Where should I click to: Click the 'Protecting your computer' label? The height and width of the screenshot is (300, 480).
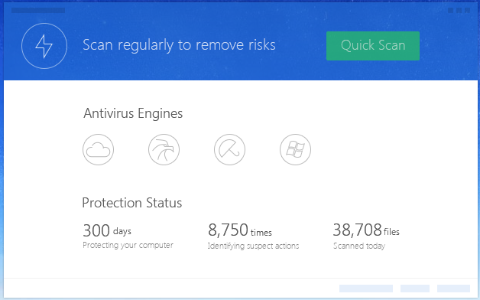(x=128, y=245)
